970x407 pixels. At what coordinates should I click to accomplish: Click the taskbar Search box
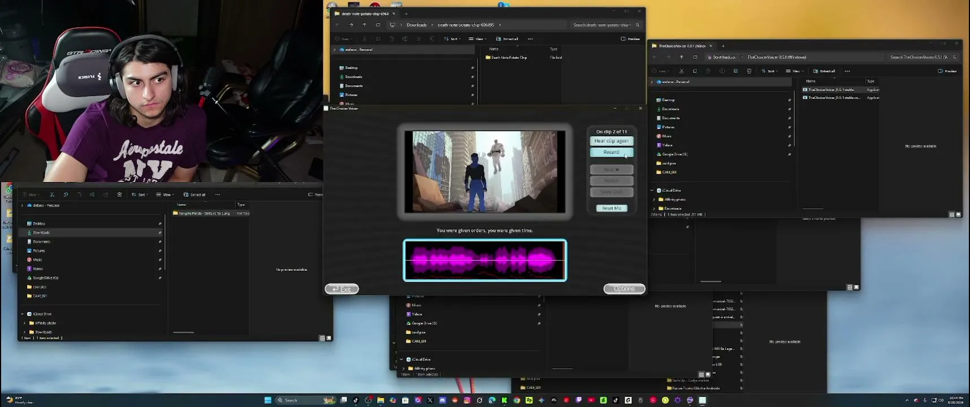tap(306, 400)
